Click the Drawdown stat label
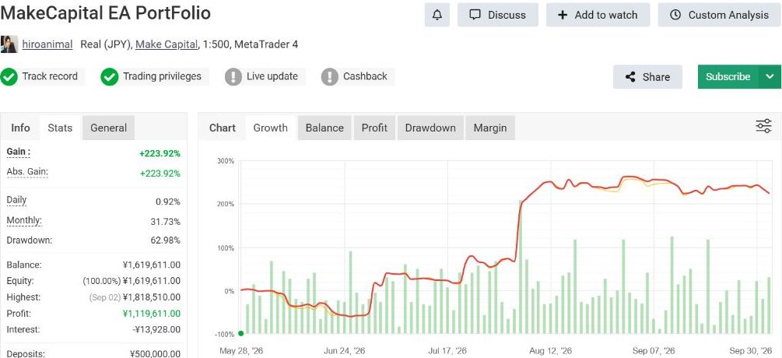This screenshot has width=782, height=358. (x=30, y=240)
